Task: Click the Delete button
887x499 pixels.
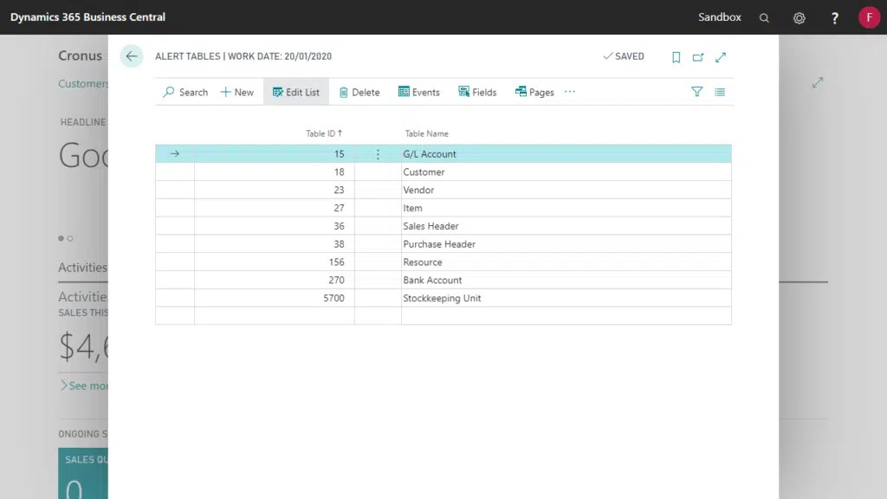Action: click(359, 92)
